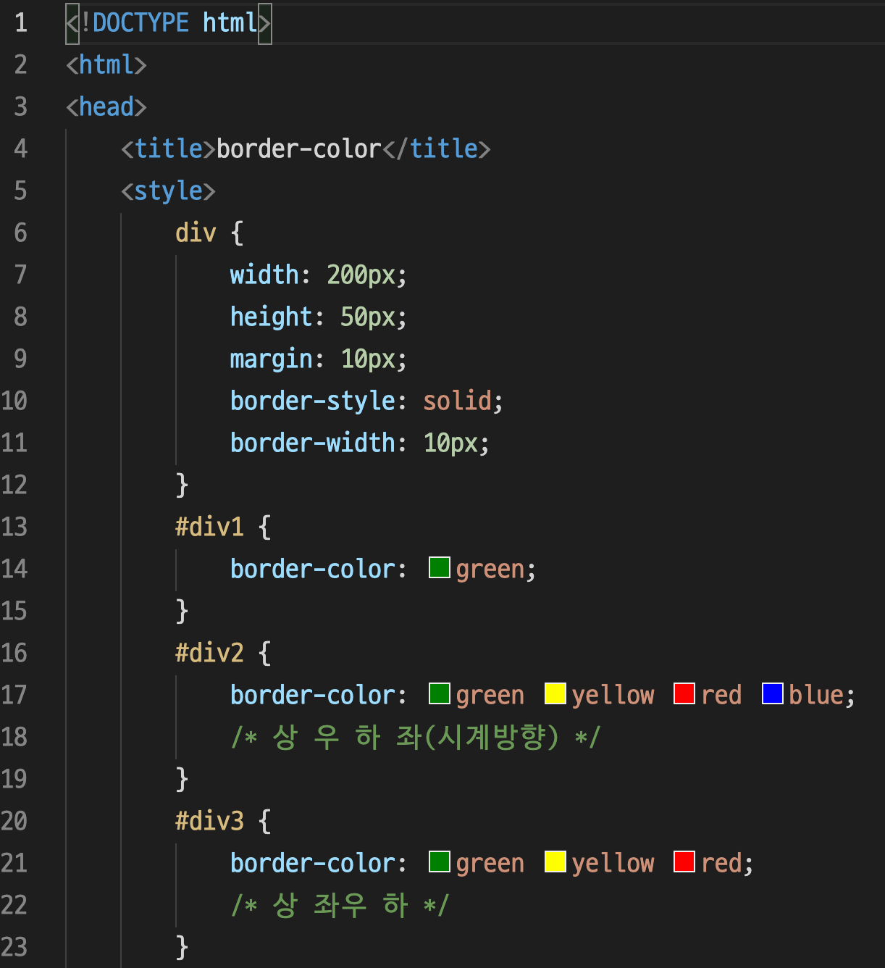Click the closing brace on line 19
This screenshot has height=968, width=885.
pos(183,779)
